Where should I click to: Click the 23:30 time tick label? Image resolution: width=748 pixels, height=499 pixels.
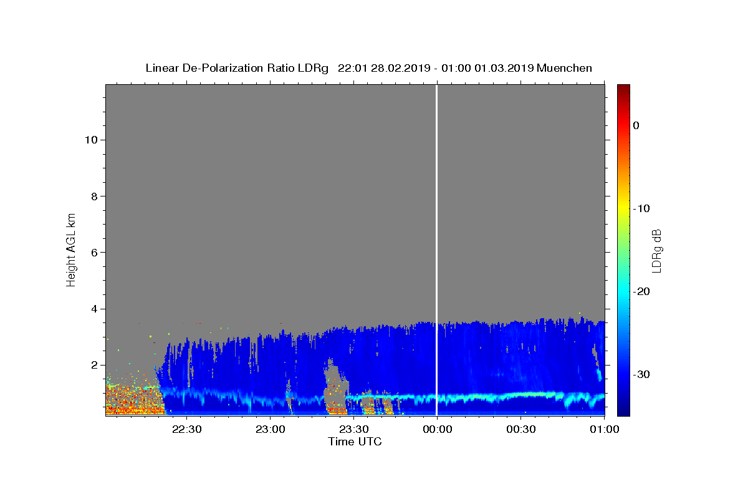(353, 429)
